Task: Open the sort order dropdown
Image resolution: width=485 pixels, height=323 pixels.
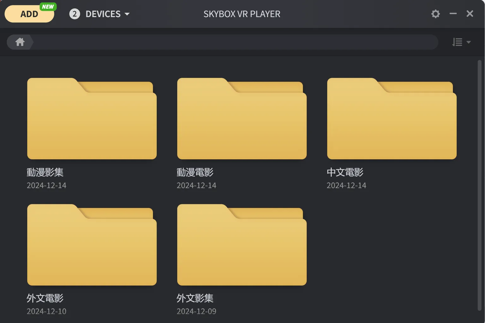Action: 461,42
